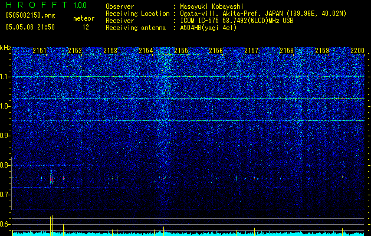
Task: Click the 1.1 frequency axis label
Action: pyautogui.click(x=4, y=77)
